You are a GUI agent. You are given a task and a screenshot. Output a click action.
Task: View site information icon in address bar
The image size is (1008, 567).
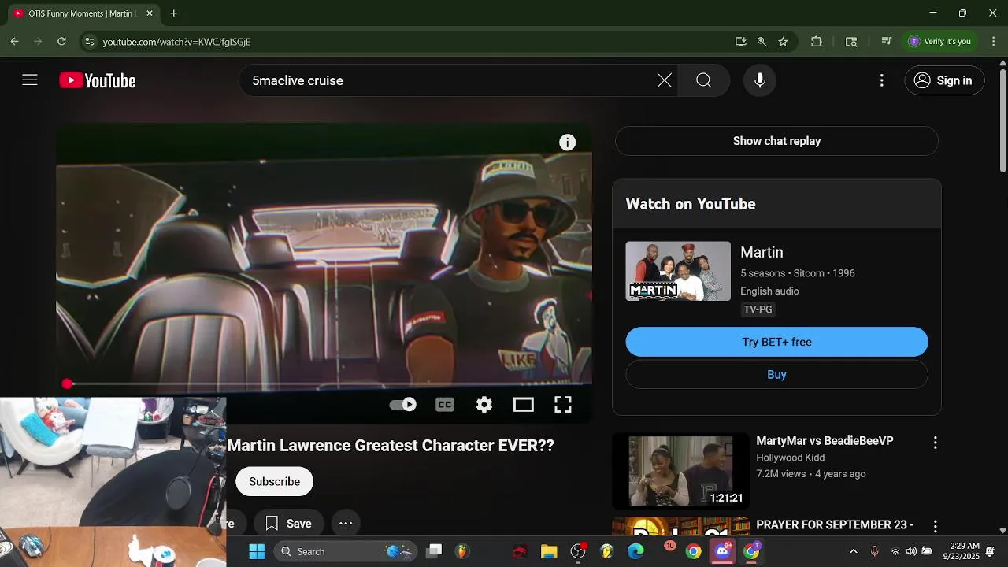tap(89, 42)
